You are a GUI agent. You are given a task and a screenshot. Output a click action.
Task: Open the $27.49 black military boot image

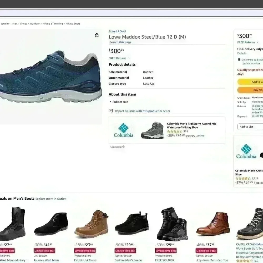[x=12, y=224]
